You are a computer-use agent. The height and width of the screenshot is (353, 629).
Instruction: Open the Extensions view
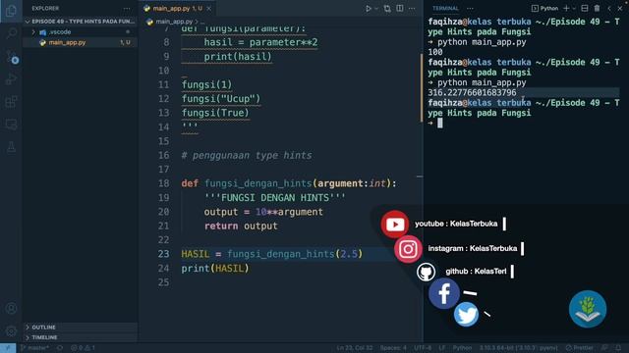pos(11,102)
